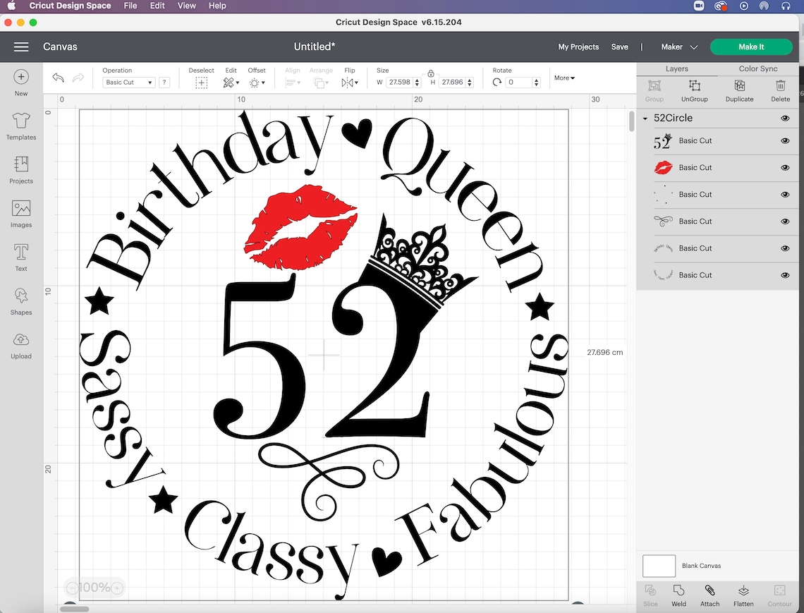This screenshot has width=804, height=613.
Task: Hide the topmost 52 Basic Cut layer
Action: 785,141
